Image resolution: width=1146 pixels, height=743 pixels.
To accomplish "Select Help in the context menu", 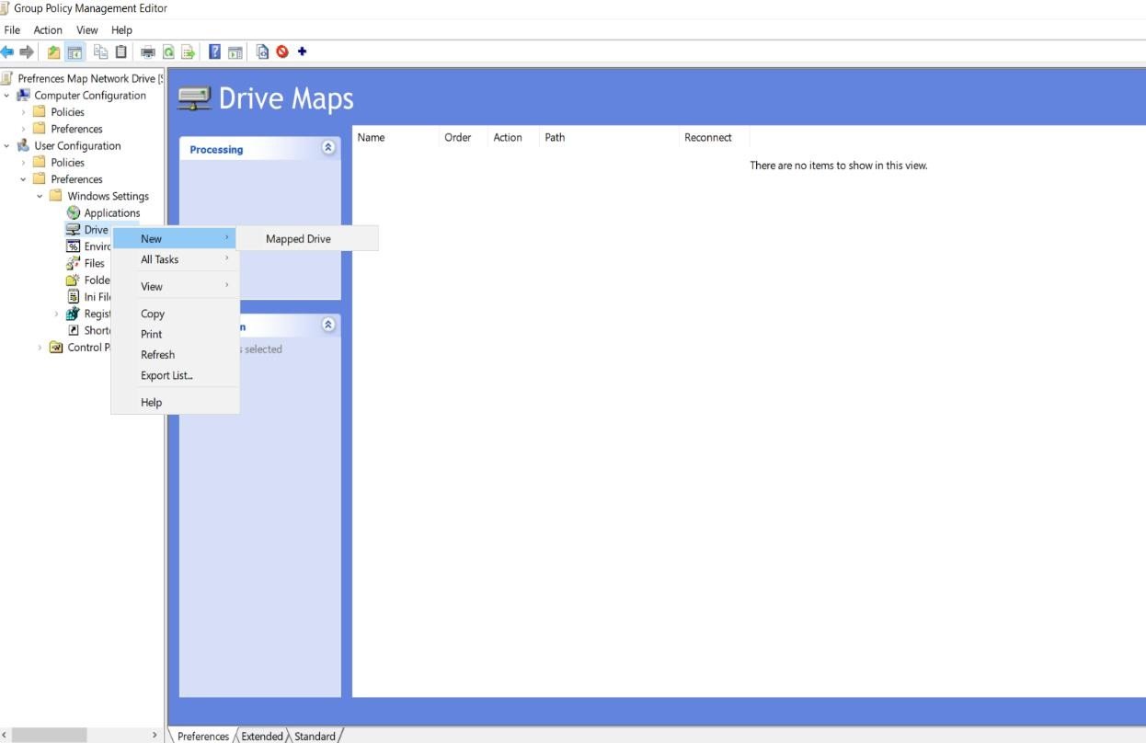I will pyautogui.click(x=175, y=402).
